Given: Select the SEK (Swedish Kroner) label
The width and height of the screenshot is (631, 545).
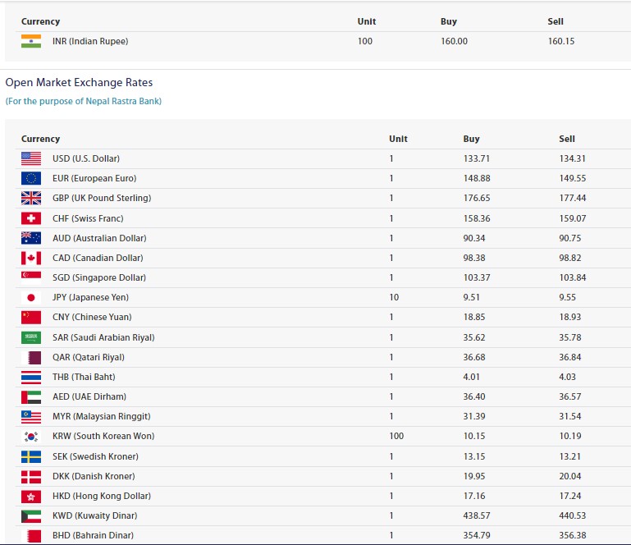Looking at the screenshot, I should (95, 456).
